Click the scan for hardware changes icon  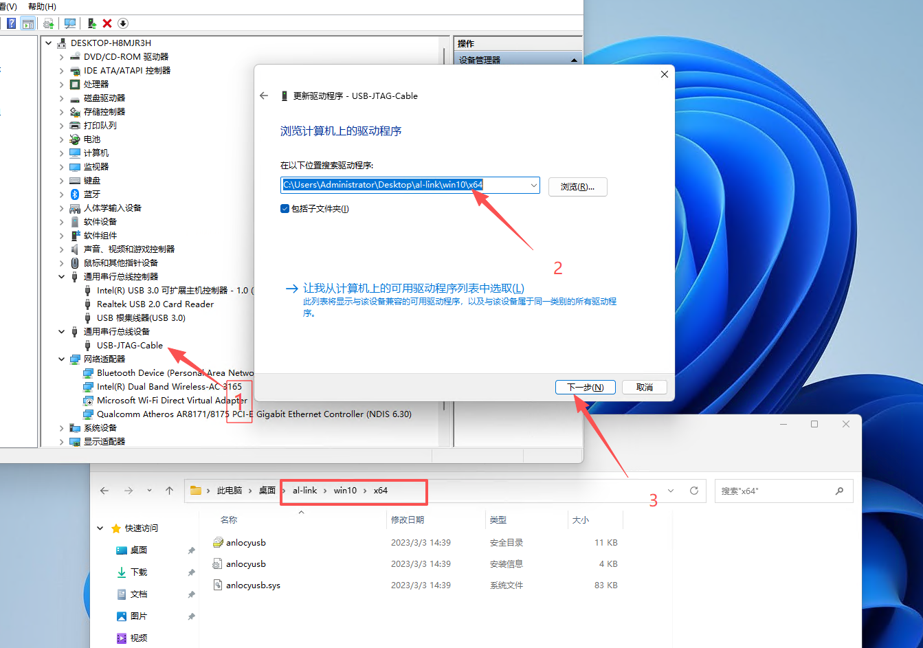point(70,23)
